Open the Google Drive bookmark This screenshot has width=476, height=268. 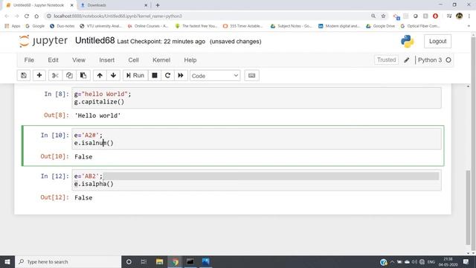[380, 26]
